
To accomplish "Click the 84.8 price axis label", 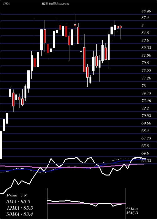I will 145,33.
